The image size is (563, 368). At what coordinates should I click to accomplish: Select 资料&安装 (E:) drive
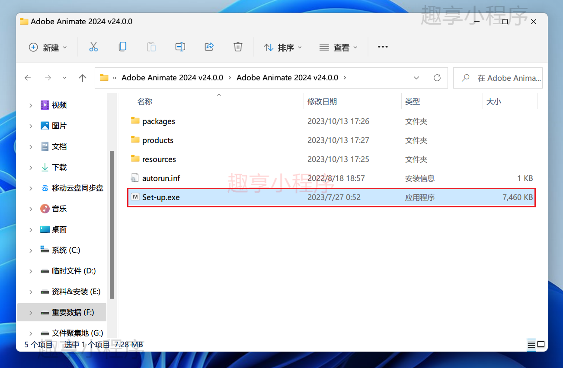[76, 292]
